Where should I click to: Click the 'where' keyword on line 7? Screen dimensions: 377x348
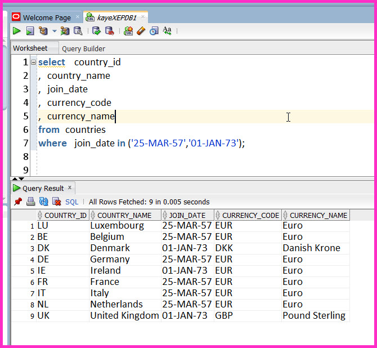[x=52, y=143]
